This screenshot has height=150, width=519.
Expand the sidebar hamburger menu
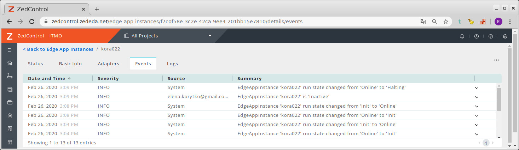tap(10, 50)
